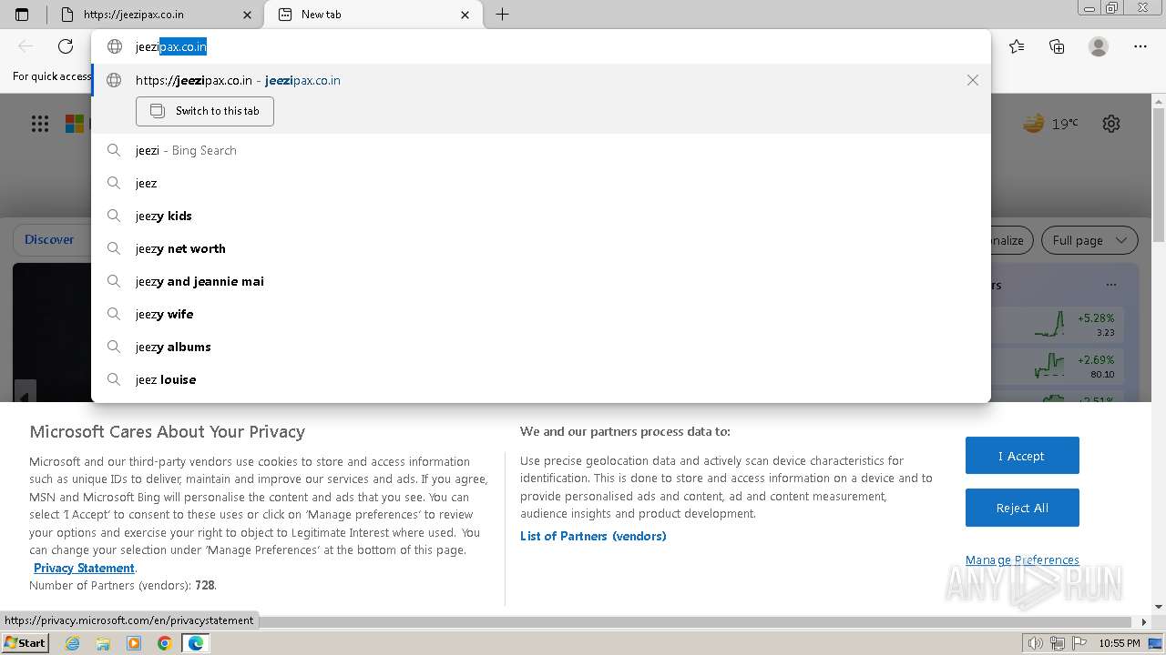Open the stock row showing +2.69%
Viewport: 1166px width, 655px height.
[1057, 367]
